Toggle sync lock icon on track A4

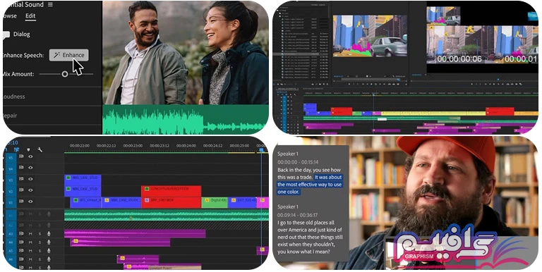point(21,242)
